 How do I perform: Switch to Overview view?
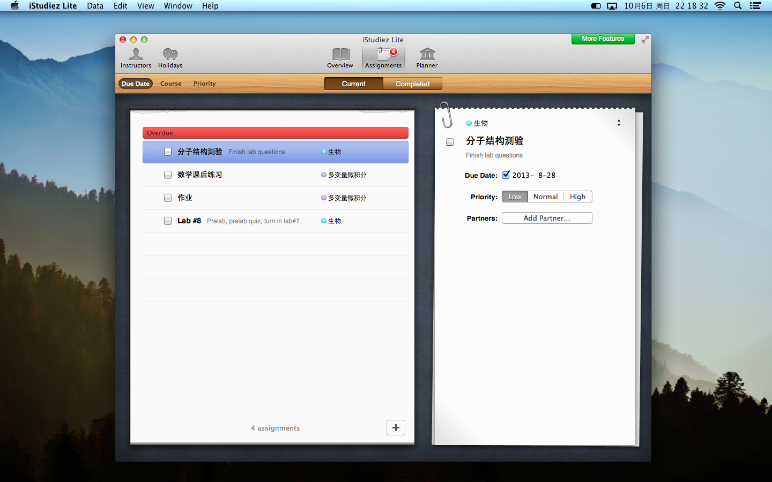coord(340,58)
